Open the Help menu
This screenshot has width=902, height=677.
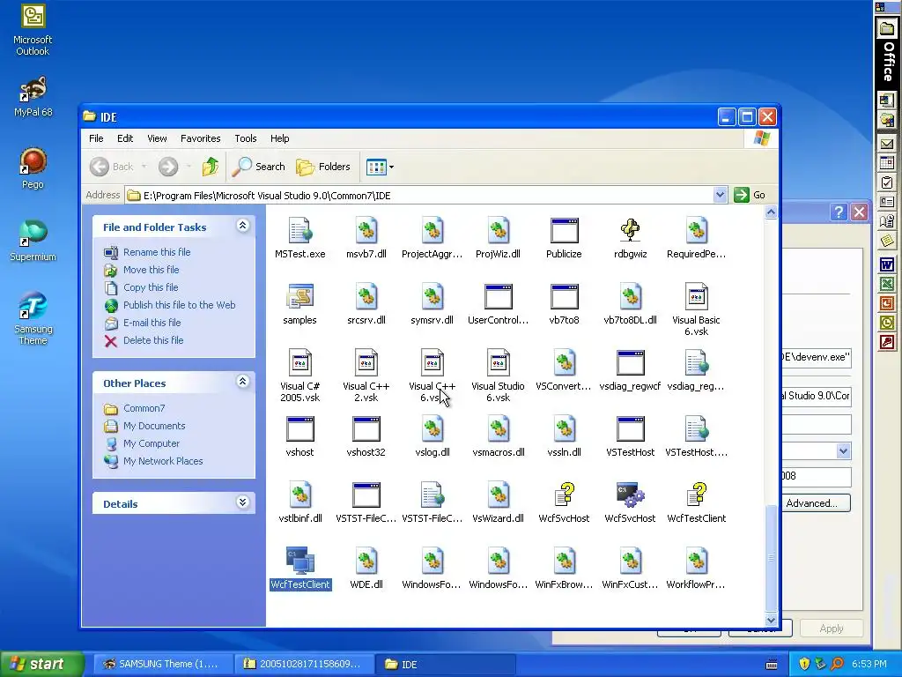click(279, 138)
